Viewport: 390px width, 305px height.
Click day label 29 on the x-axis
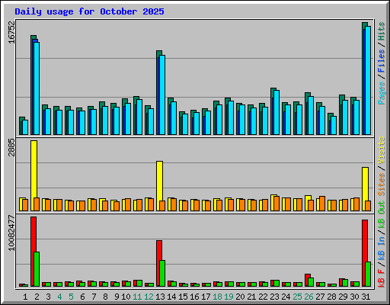click(x=343, y=297)
